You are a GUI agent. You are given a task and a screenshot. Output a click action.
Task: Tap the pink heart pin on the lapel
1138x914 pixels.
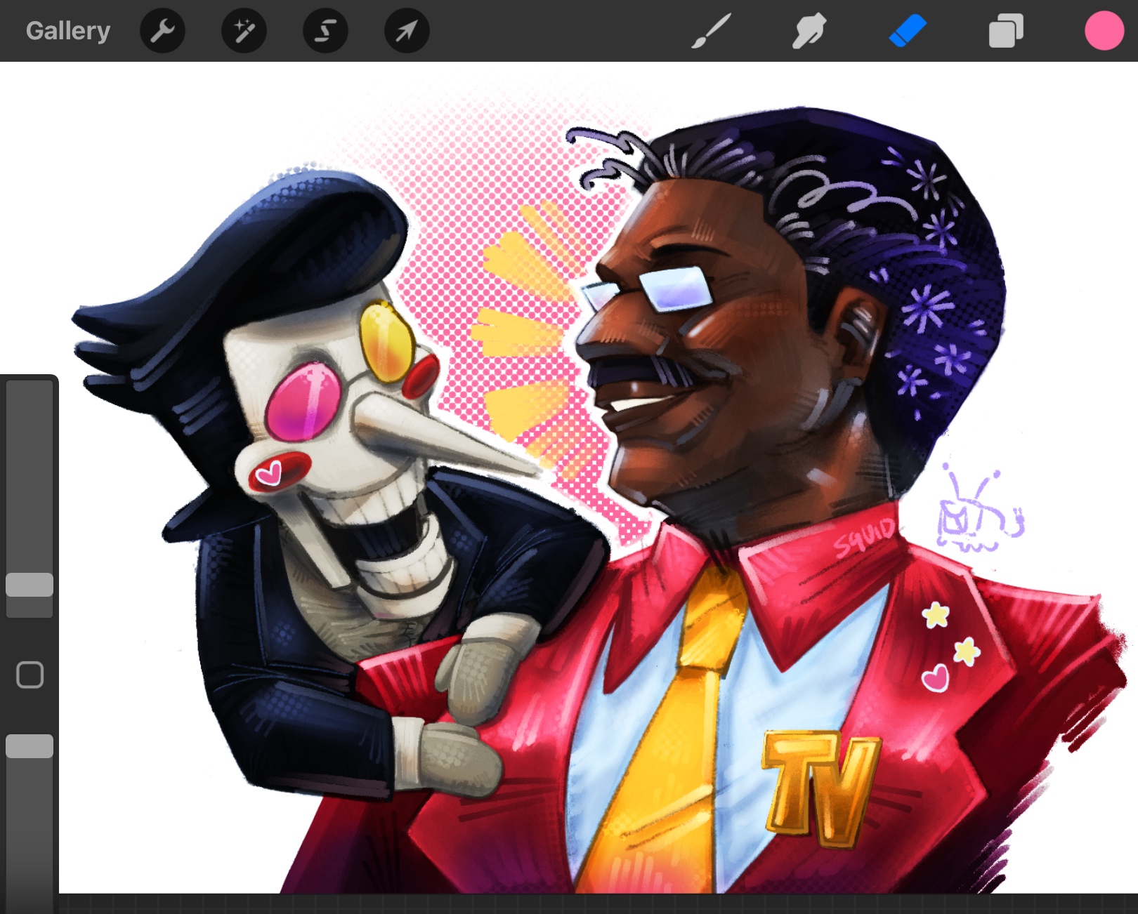tap(935, 679)
